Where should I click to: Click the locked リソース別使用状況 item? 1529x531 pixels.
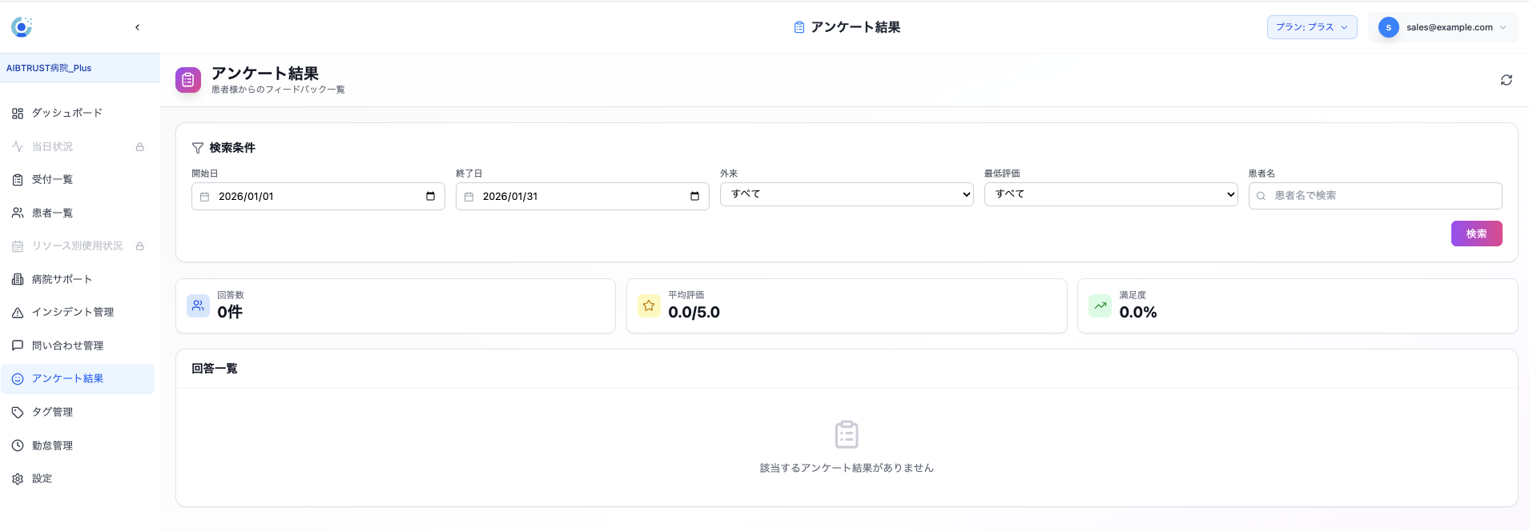[x=78, y=246]
